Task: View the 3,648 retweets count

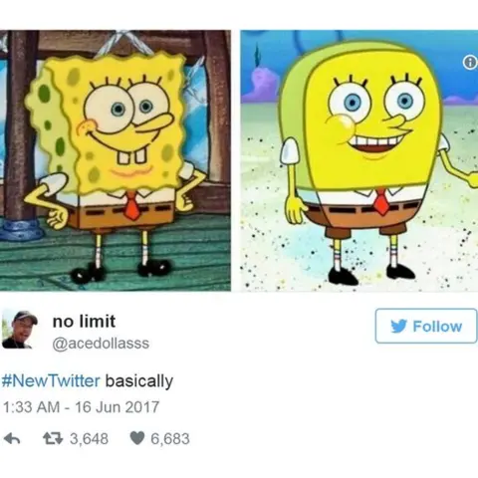Action: point(89,438)
